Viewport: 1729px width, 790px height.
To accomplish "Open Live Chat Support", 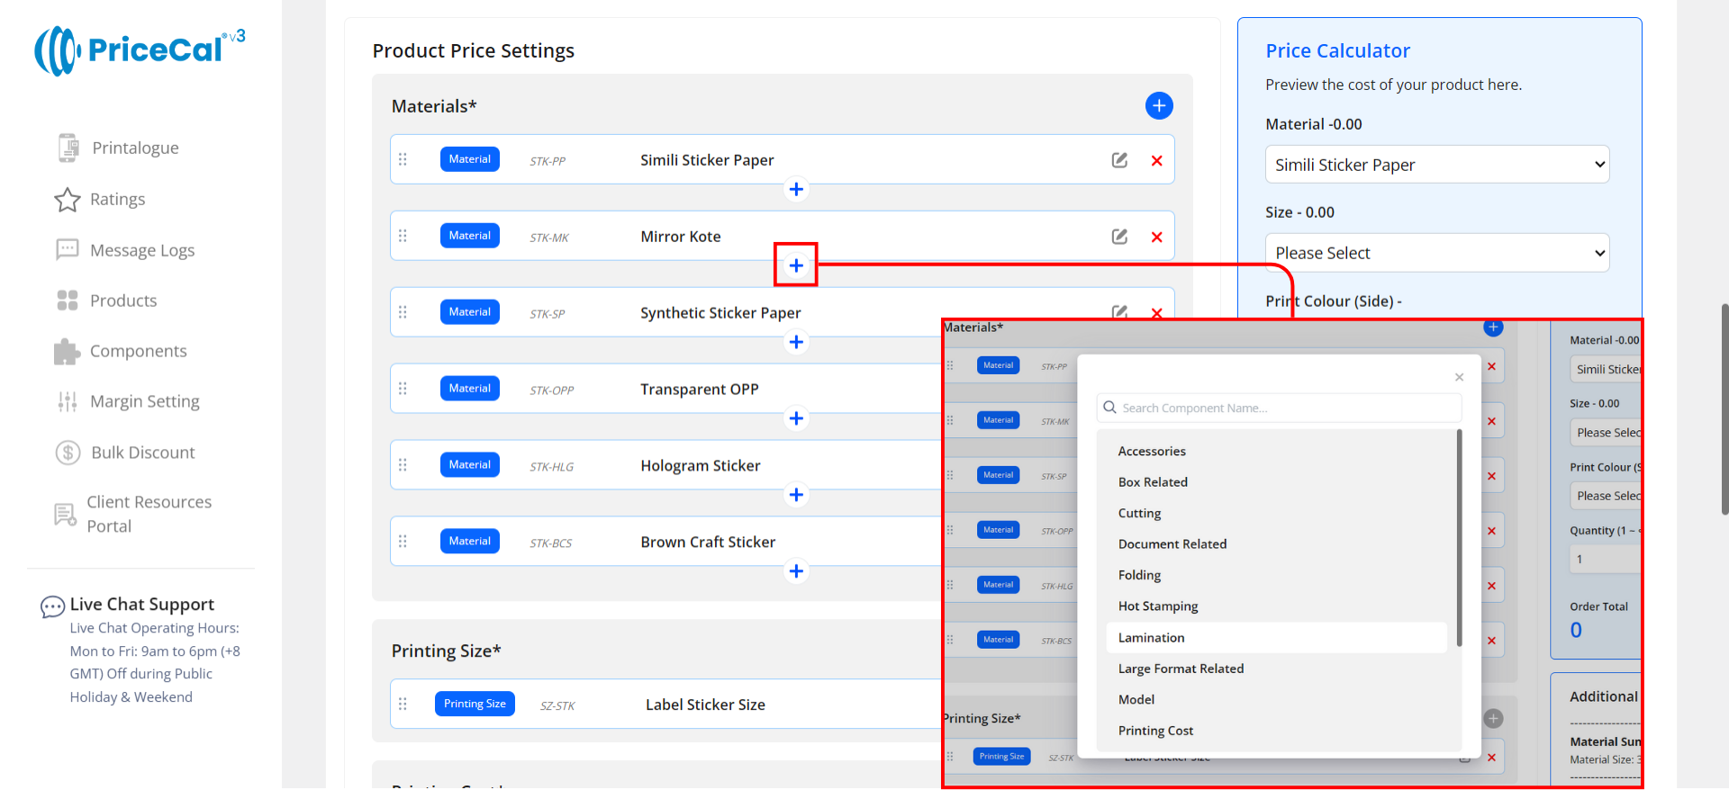I will [x=141, y=605].
